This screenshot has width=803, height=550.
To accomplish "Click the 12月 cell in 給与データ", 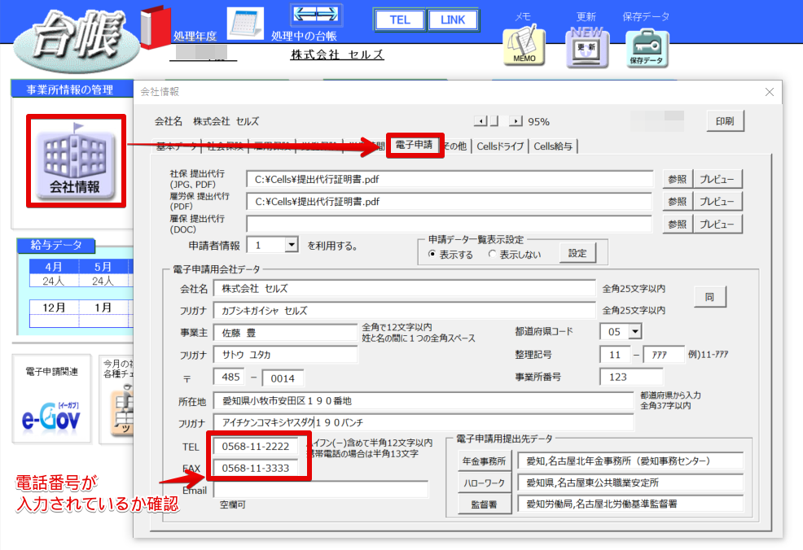I will (54, 308).
